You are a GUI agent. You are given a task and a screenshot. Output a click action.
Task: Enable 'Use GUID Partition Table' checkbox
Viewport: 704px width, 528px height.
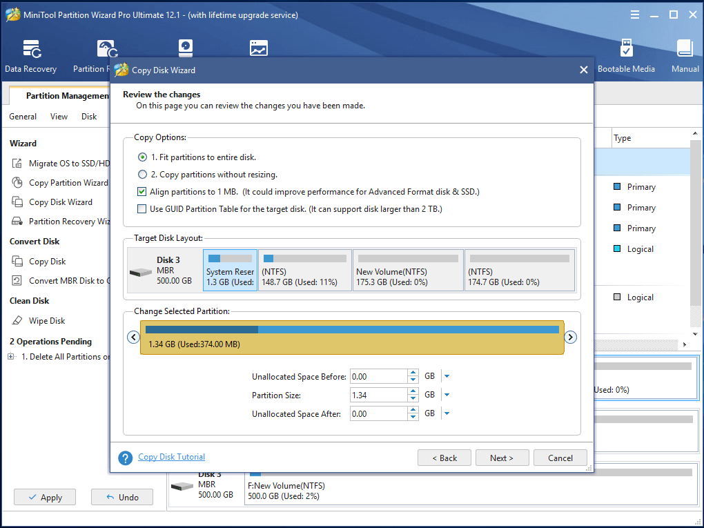[142, 209]
